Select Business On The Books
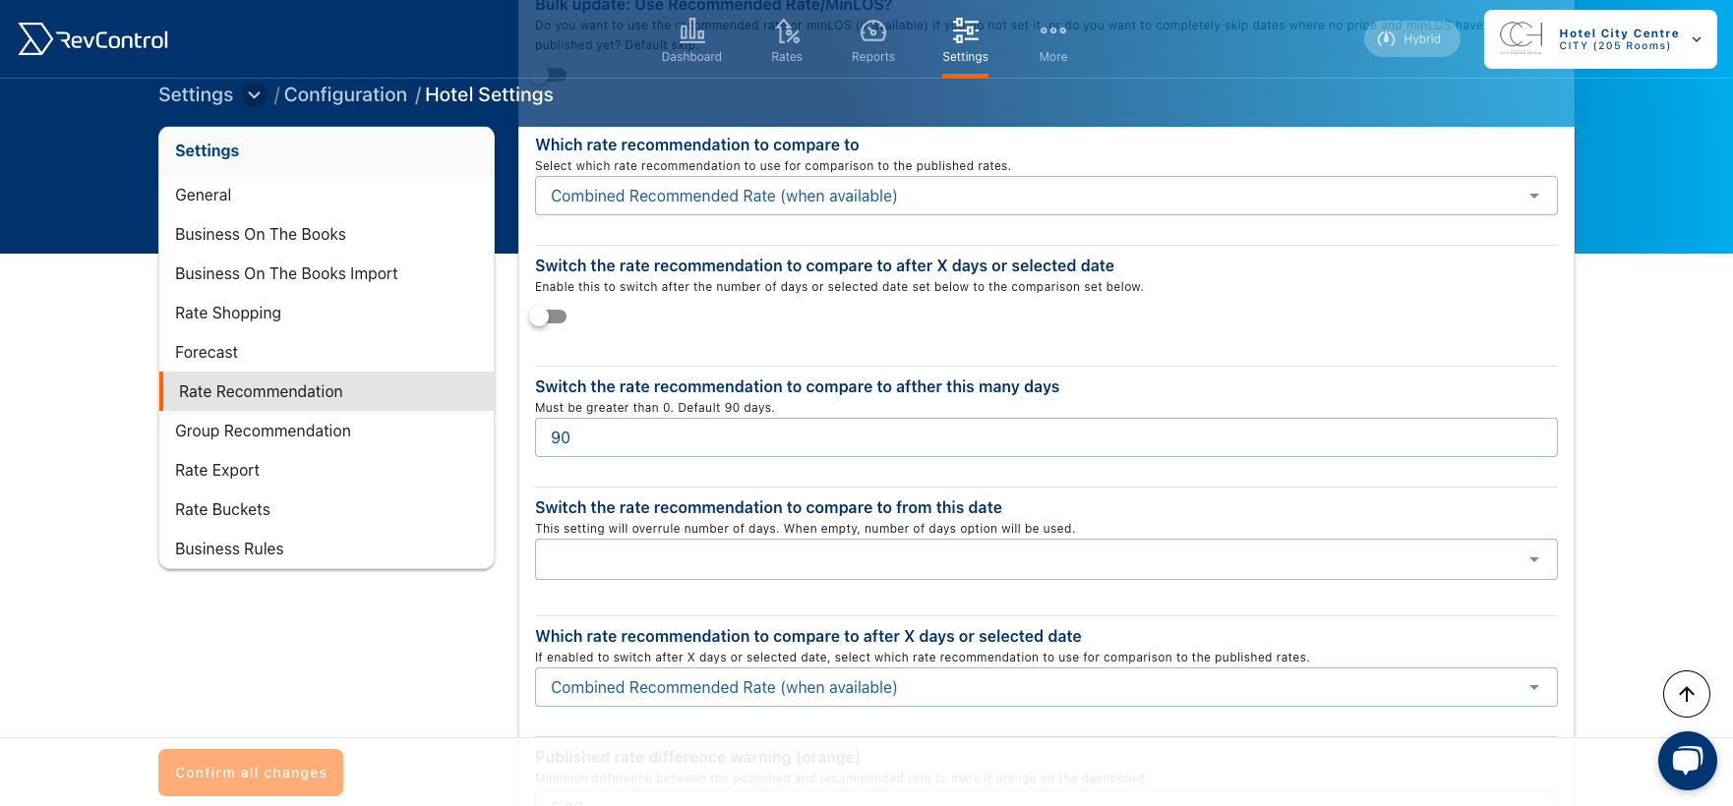The image size is (1733, 806). [x=327, y=234]
